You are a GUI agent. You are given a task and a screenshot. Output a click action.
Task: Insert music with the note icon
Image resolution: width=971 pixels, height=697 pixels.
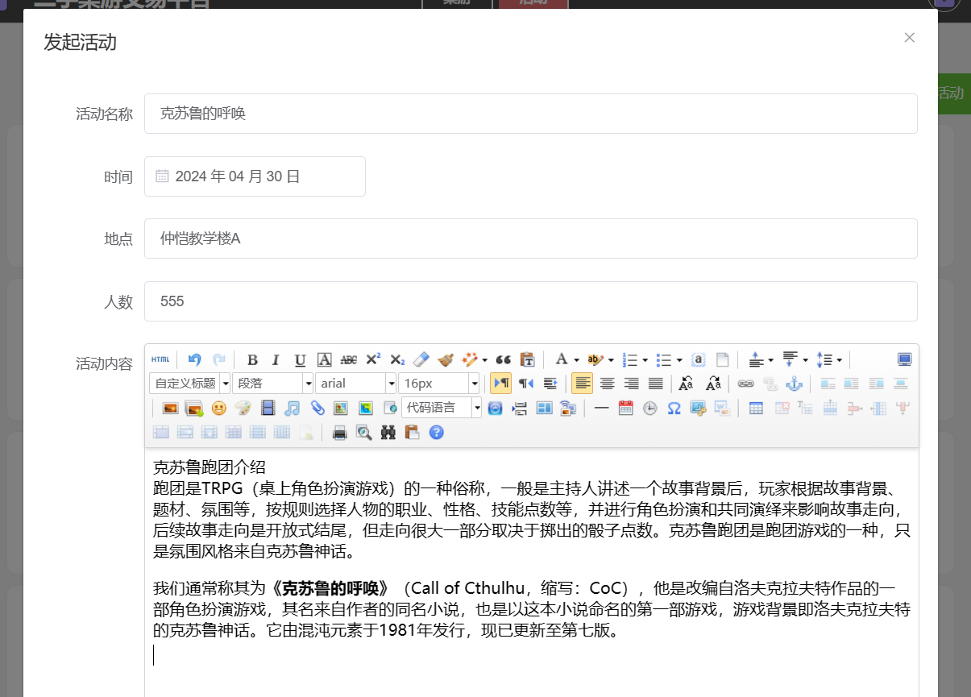point(292,408)
